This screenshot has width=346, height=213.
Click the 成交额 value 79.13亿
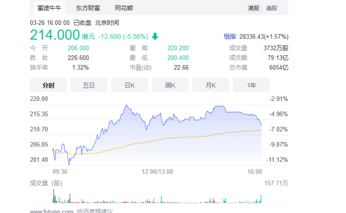(278, 58)
